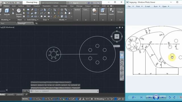Select the Extrude tool in Modeling panel
The width and height of the screenshot is (182, 102).
(7, 12)
